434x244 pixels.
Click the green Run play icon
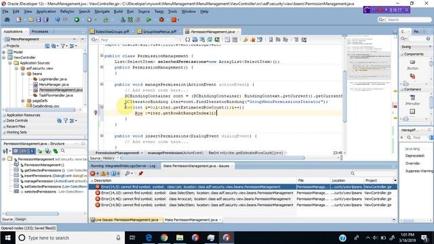(149, 20)
